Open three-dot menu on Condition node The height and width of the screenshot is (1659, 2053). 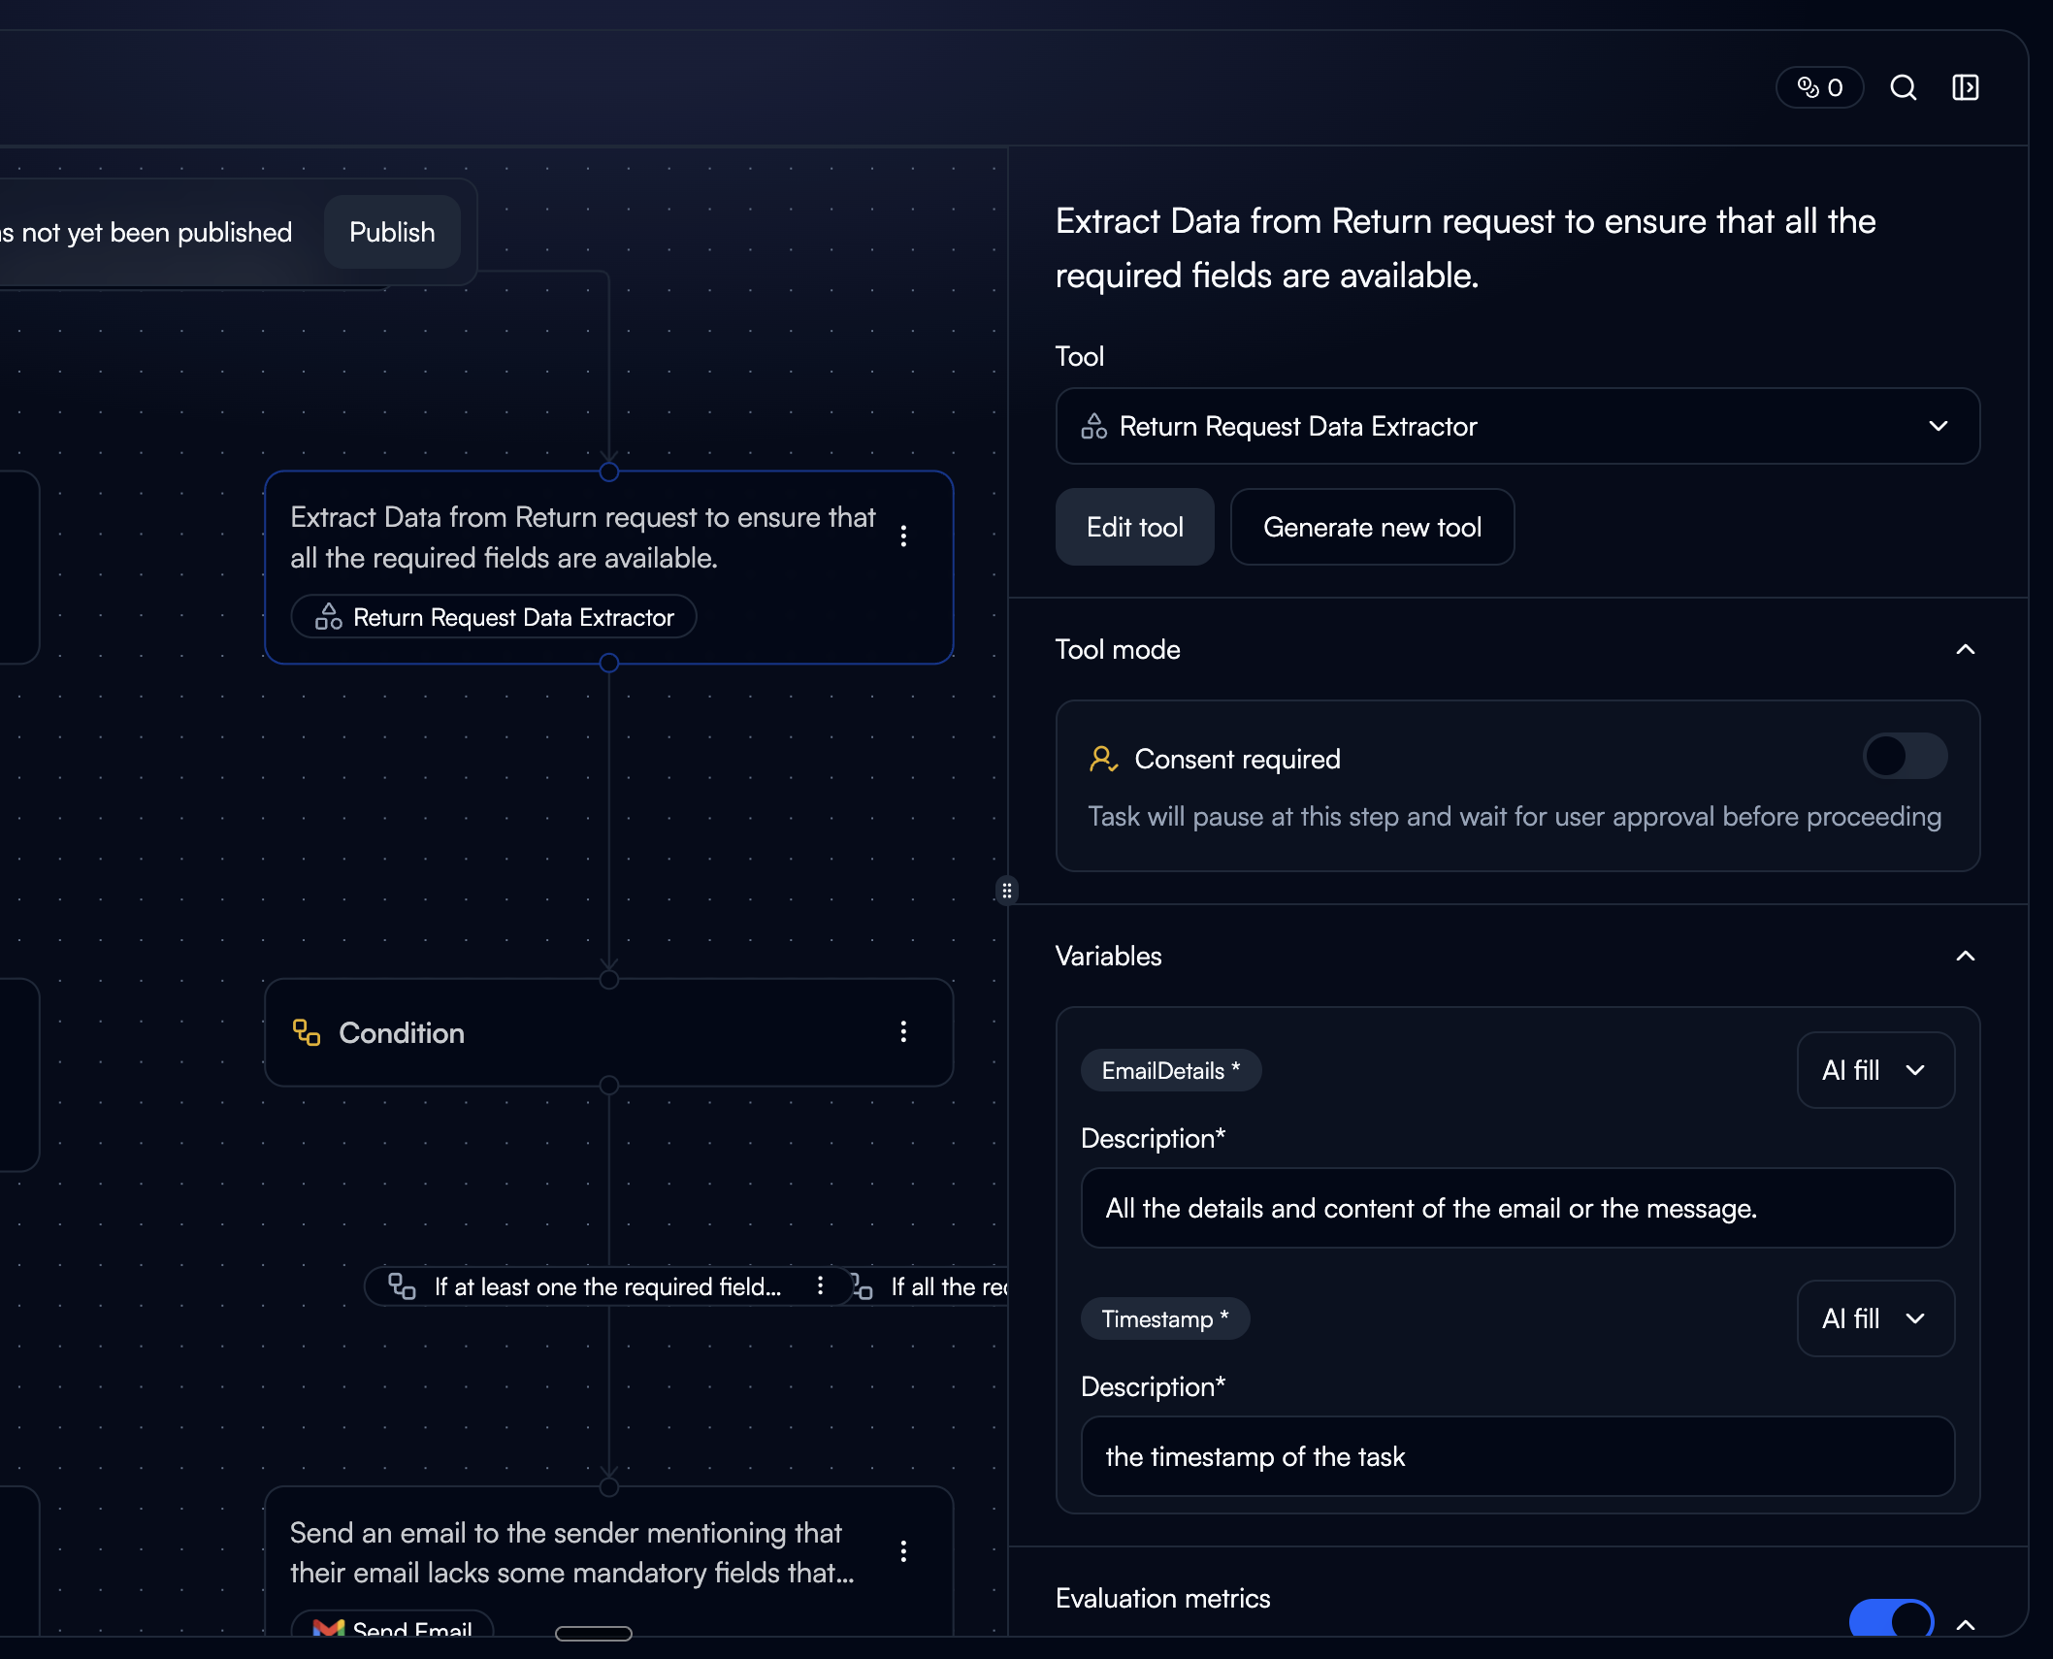pos(903,1031)
